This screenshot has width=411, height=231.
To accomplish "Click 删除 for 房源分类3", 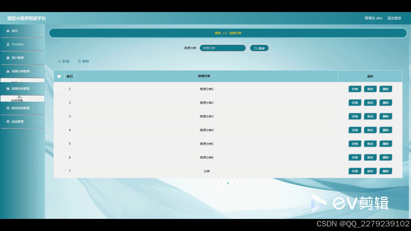I will pyautogui.click(x=386, y=116).
